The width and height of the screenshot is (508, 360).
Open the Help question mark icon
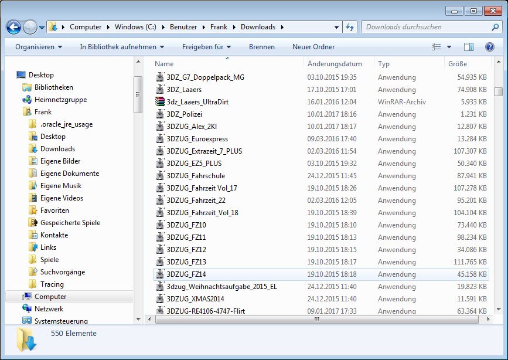[x=489, y=47]
